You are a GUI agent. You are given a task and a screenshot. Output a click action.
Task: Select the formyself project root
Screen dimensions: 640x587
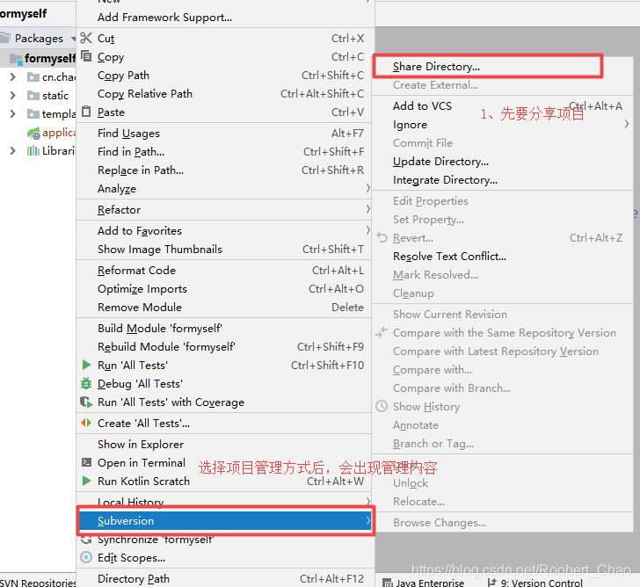tap(38, 59)
